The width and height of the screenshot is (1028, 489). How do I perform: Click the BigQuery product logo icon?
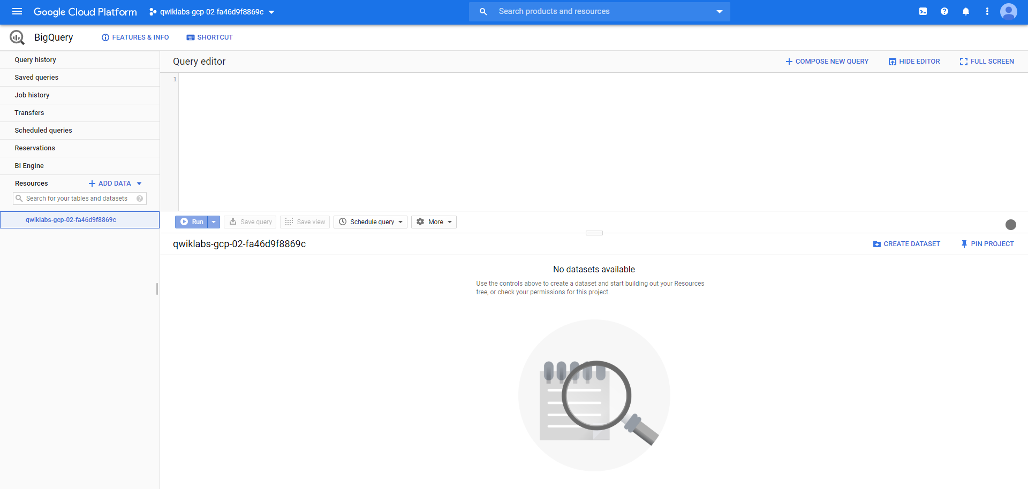tap(17, 37)
